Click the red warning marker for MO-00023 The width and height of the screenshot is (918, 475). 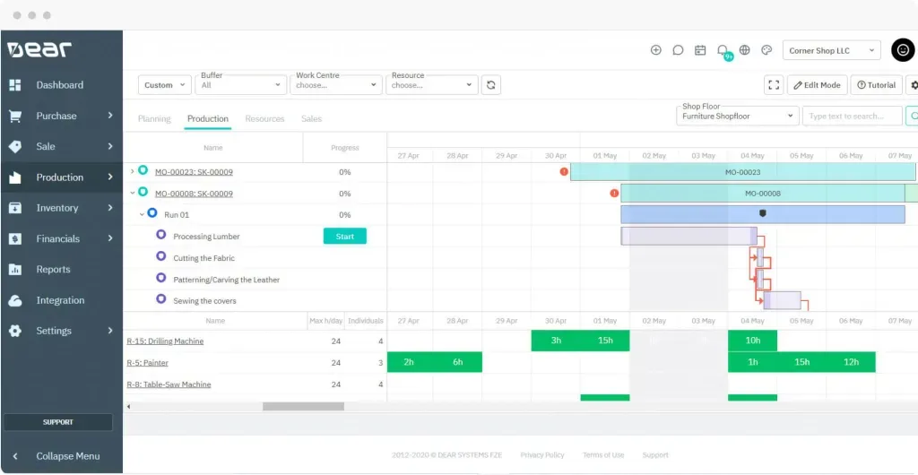click(564, 171)
